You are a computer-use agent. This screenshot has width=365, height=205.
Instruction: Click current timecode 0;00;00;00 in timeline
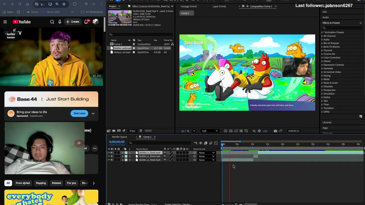click(x=117, y=142)
